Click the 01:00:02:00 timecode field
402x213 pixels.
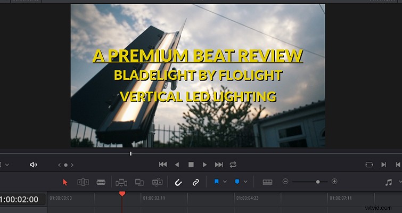coord(22,199)
